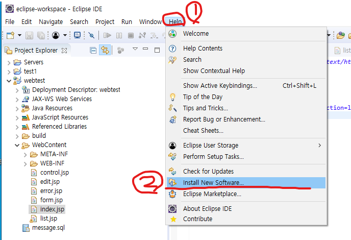Screen dimensions: 351x240
Task: Collapse the WebContent folder
Action: [x=17, y=145]
